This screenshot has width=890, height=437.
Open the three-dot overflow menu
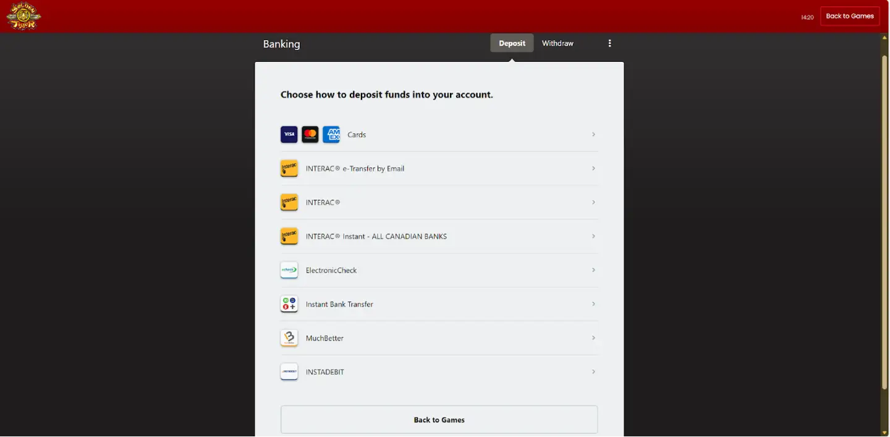[609, 43]
